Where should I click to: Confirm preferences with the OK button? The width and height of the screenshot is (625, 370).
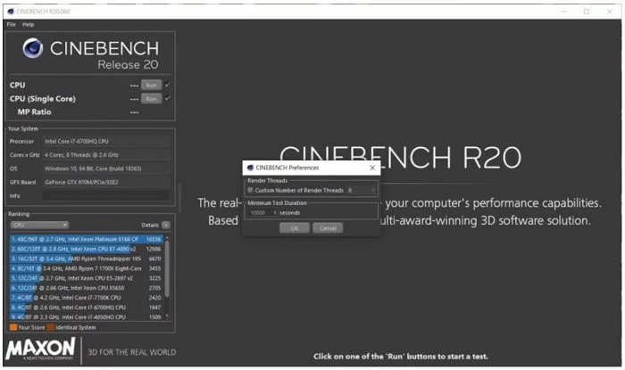coord(294,228)
